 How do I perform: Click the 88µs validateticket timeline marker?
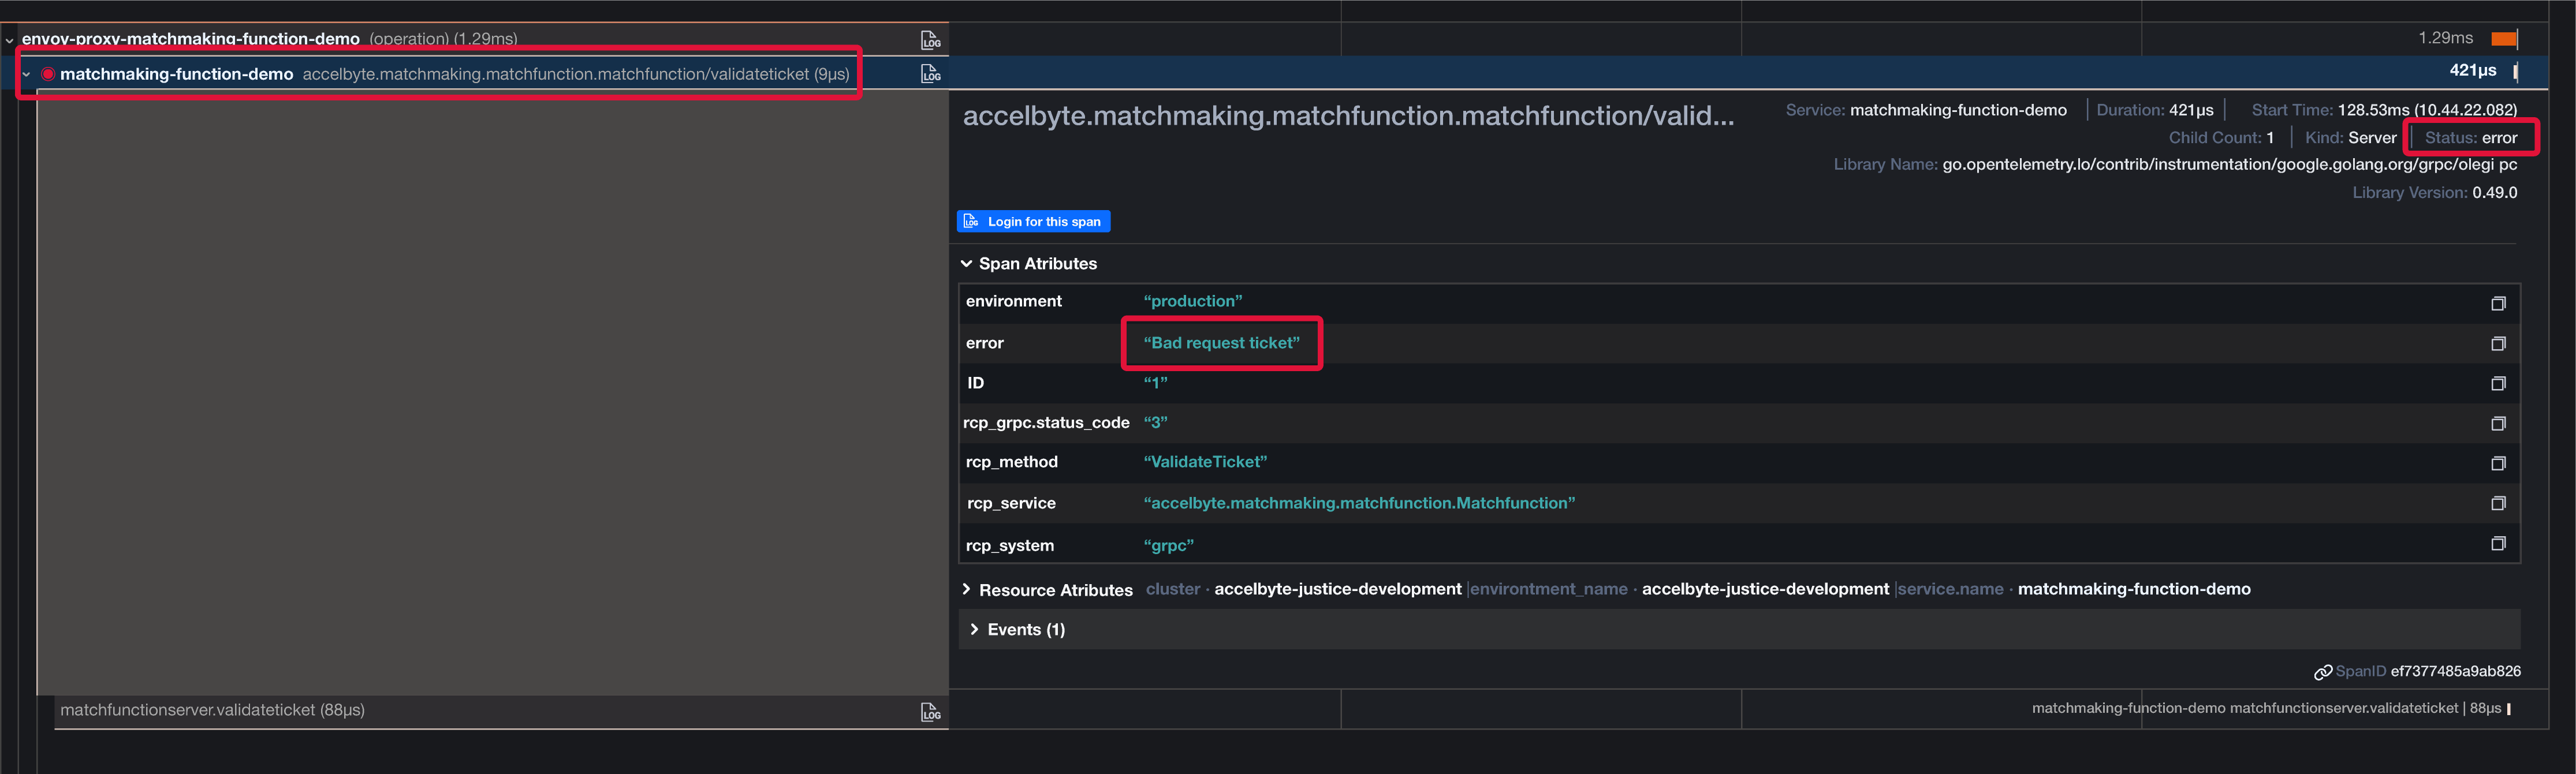pos(2508,708)
